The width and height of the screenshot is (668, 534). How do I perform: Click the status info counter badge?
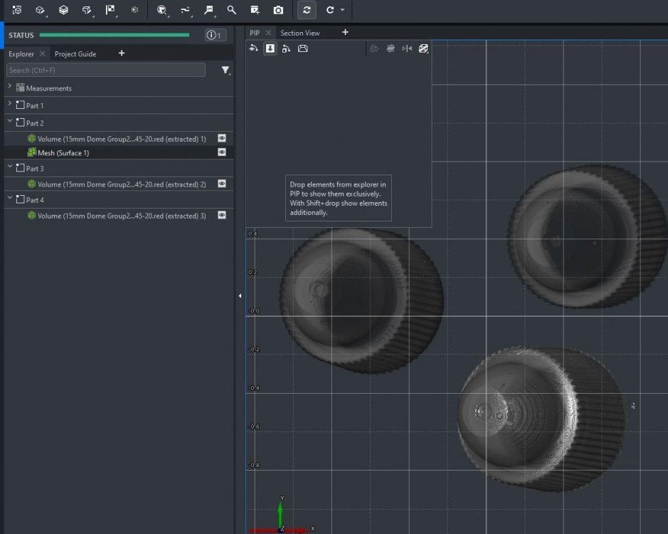click(215, 35)
